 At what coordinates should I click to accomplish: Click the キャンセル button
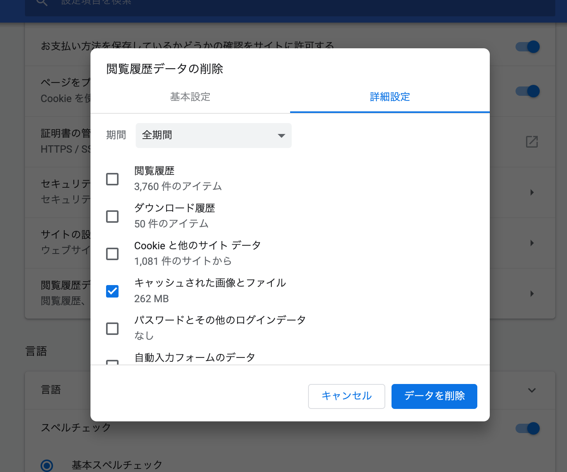(x=347, y=396)
